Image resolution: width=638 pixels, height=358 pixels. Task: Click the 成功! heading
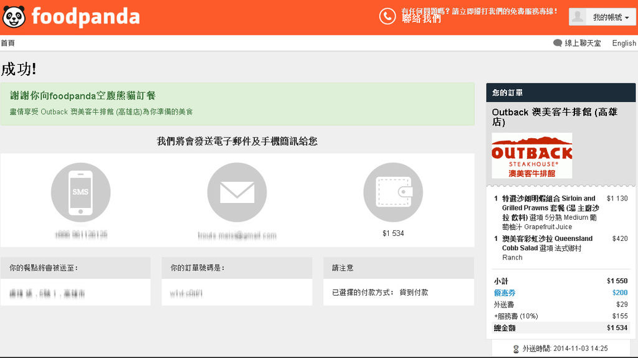[x=19, y=68]
